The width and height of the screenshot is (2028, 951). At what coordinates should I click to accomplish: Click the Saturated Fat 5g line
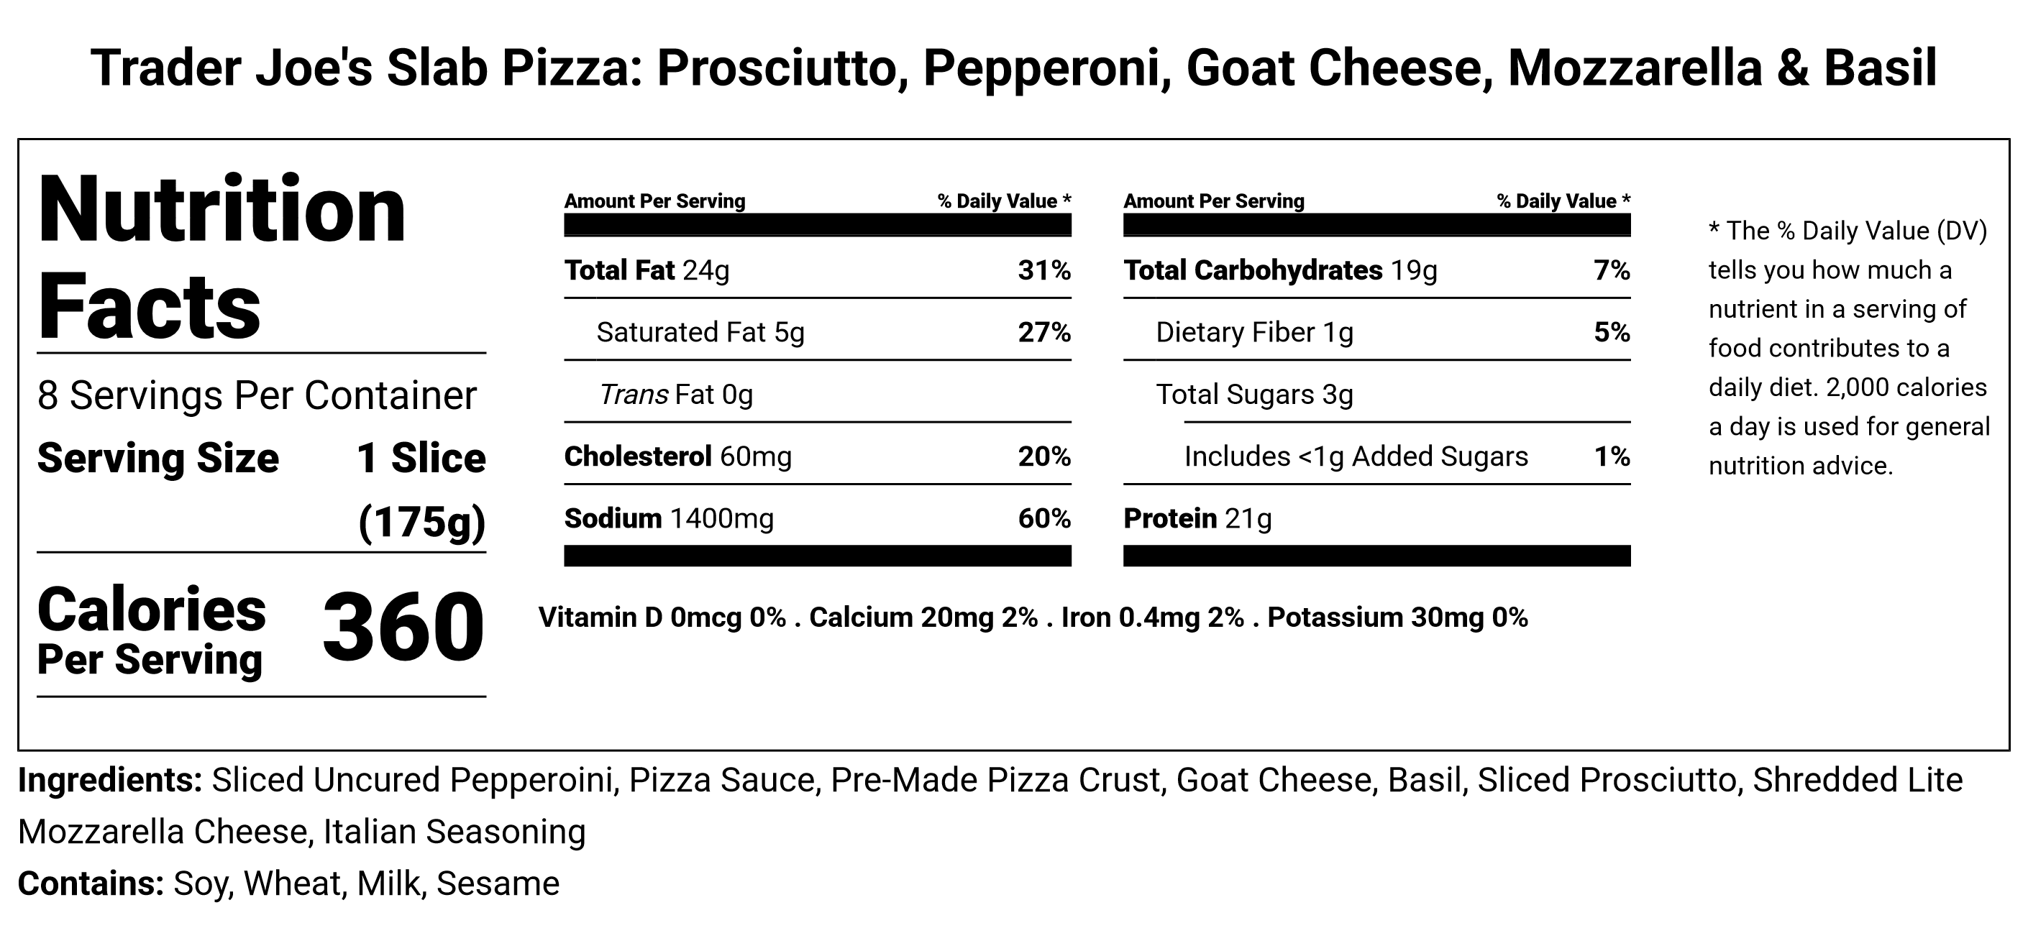pos(700,333)
